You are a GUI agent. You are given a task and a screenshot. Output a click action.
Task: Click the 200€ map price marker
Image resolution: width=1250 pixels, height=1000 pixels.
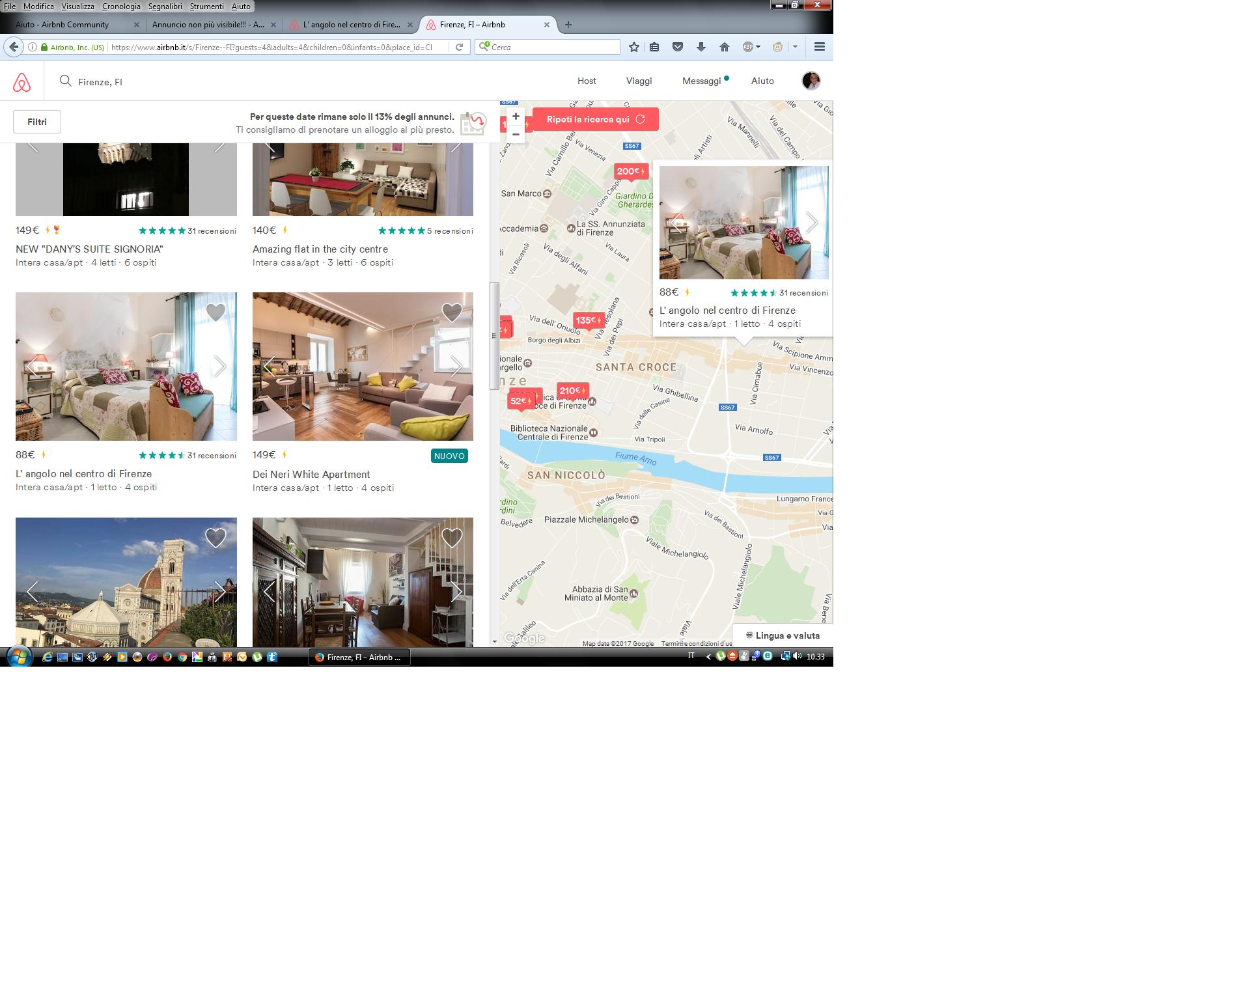(x=630, y=172)
